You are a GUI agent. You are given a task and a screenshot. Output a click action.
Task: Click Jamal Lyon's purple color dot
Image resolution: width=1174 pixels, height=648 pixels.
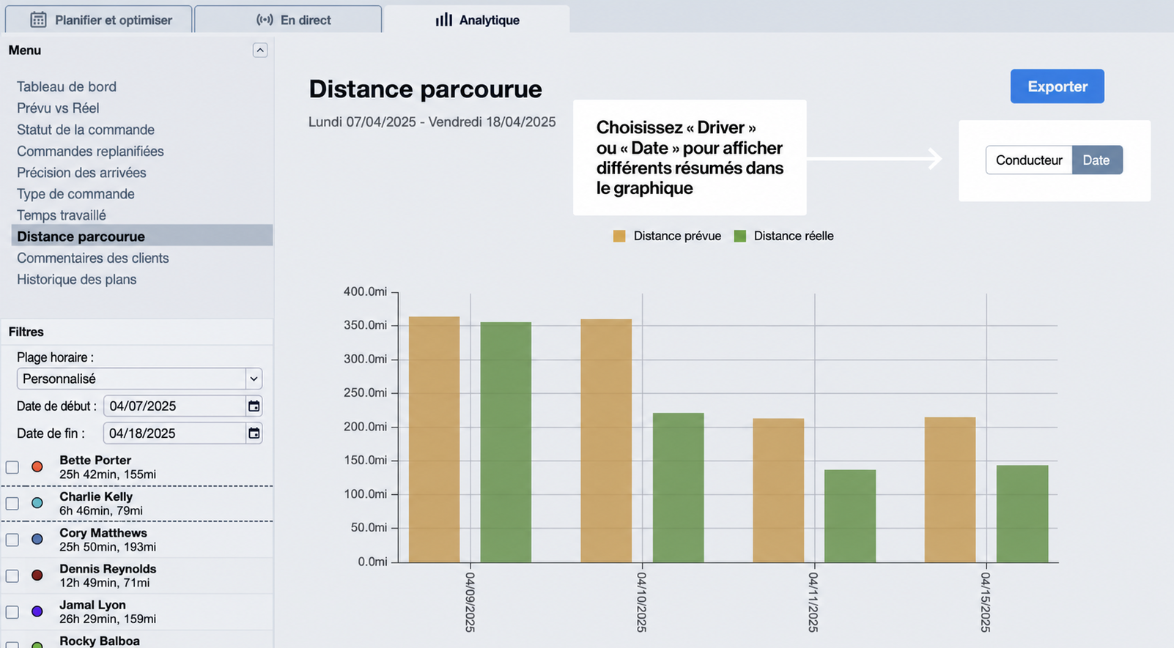click(37, 611)
